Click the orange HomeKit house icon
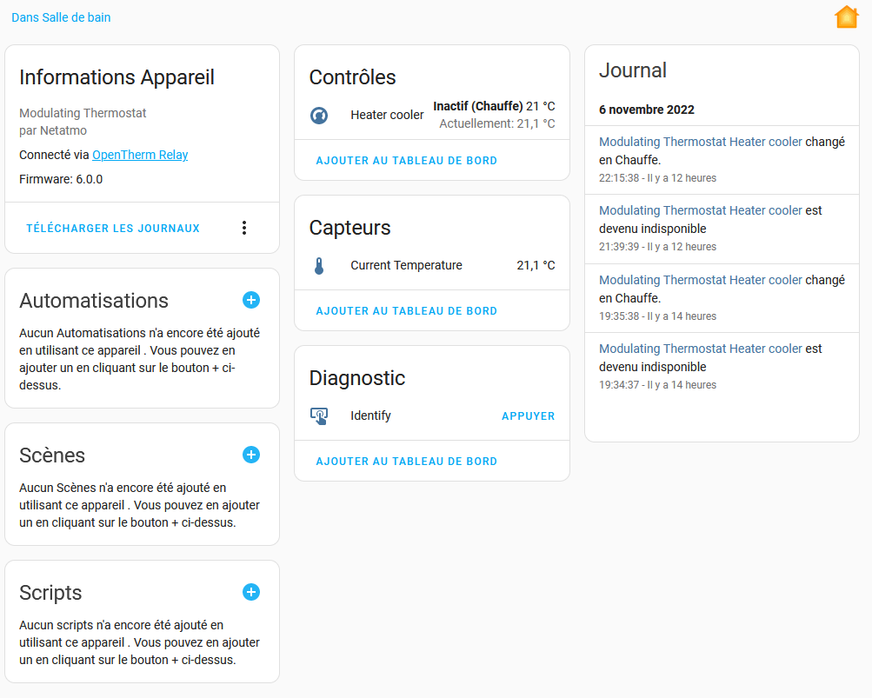The height and width of the screenshot is (698, 872). click(x=847, y=17)
